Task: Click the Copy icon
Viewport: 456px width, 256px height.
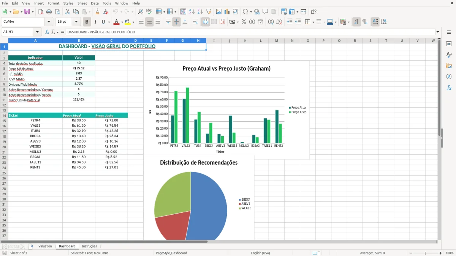Action: (x=76, y=12)
